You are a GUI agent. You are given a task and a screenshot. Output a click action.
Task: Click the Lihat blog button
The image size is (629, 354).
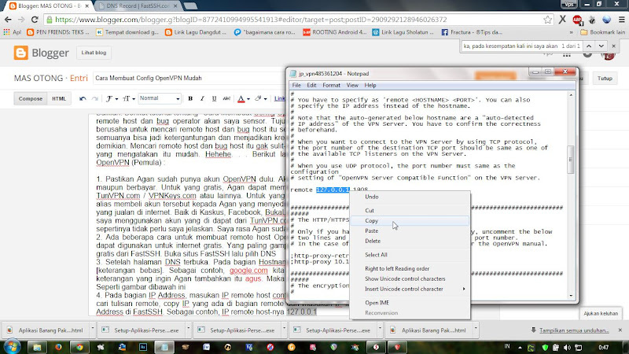click(94, 53)
